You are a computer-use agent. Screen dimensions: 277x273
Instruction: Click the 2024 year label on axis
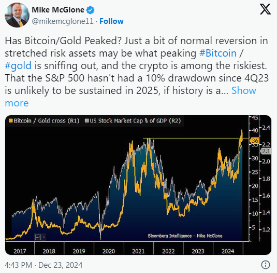pyautogui.click(x=228, y=251)
